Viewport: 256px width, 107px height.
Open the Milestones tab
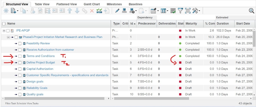click(x=114, y=4)
